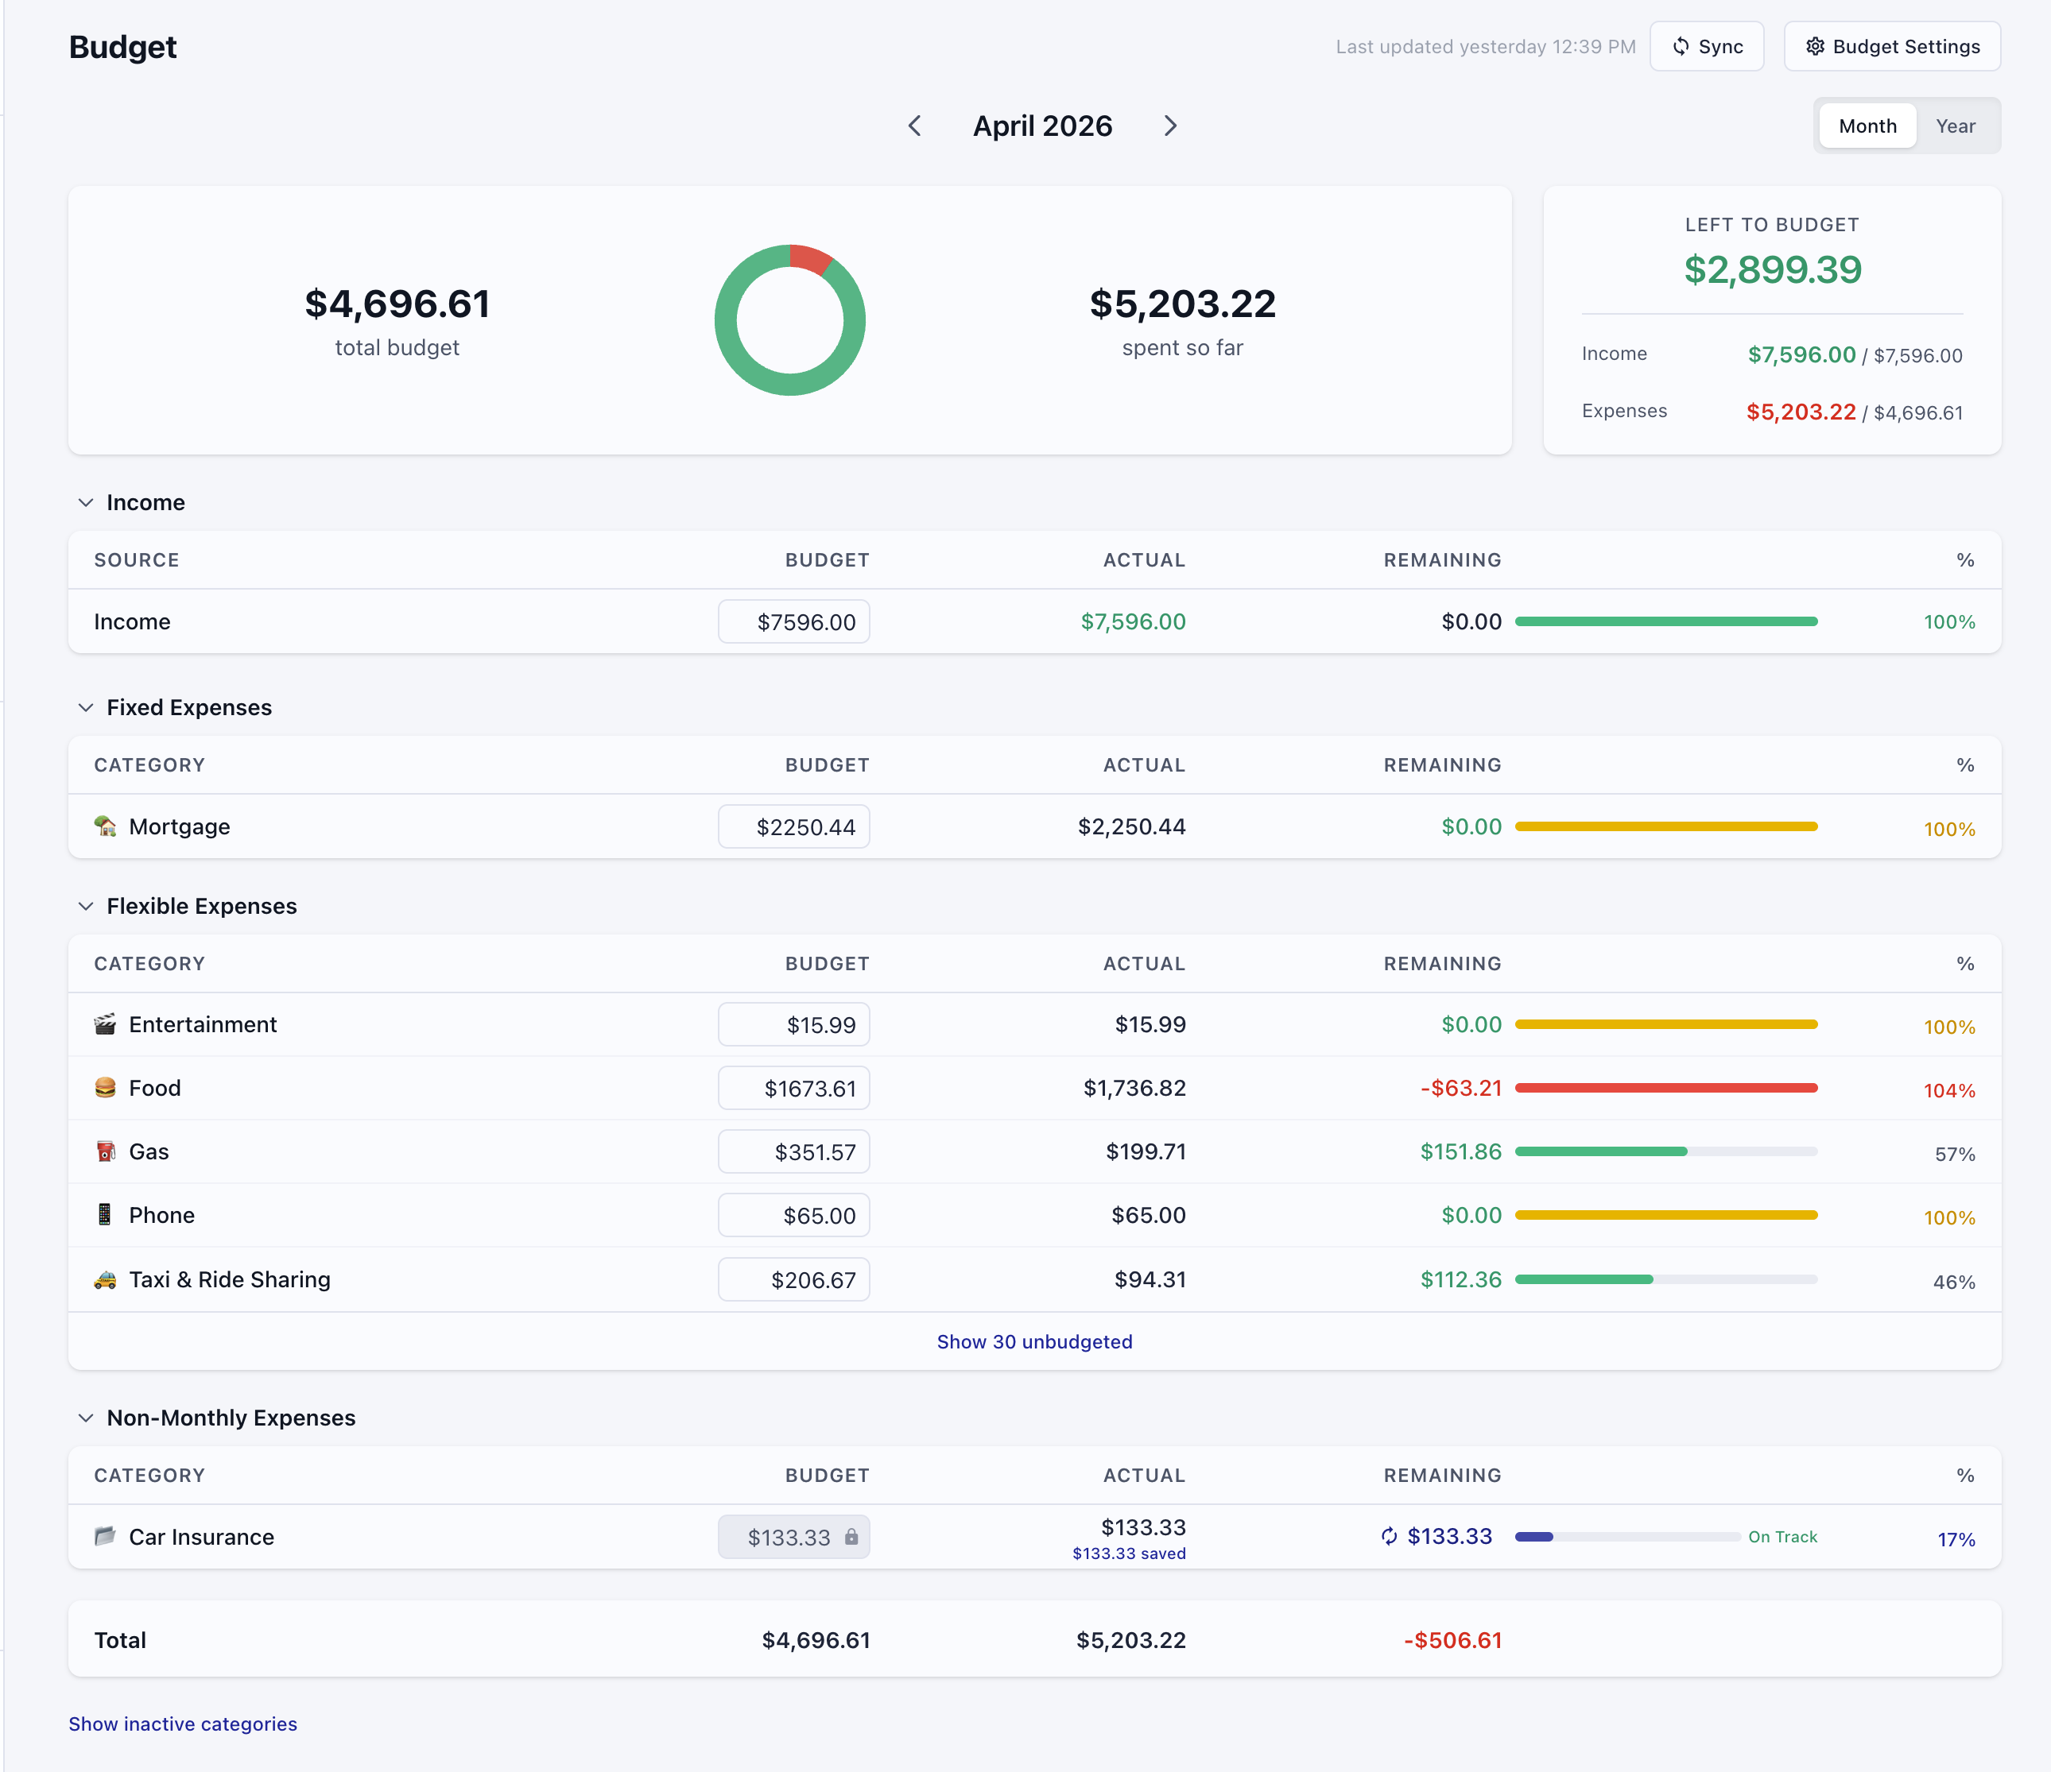This screenshot has height=1772, width=2051.
Task: Edit the Phone budget field
Action: click(x=794, y=1215)
